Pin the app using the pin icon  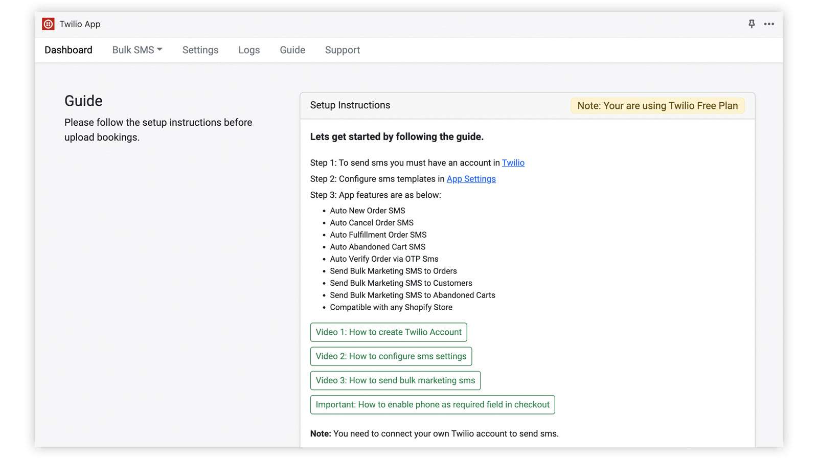(751, 24)
